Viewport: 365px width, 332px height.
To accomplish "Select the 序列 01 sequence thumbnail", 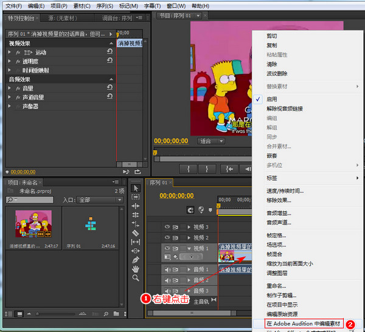I will [91, 224].
